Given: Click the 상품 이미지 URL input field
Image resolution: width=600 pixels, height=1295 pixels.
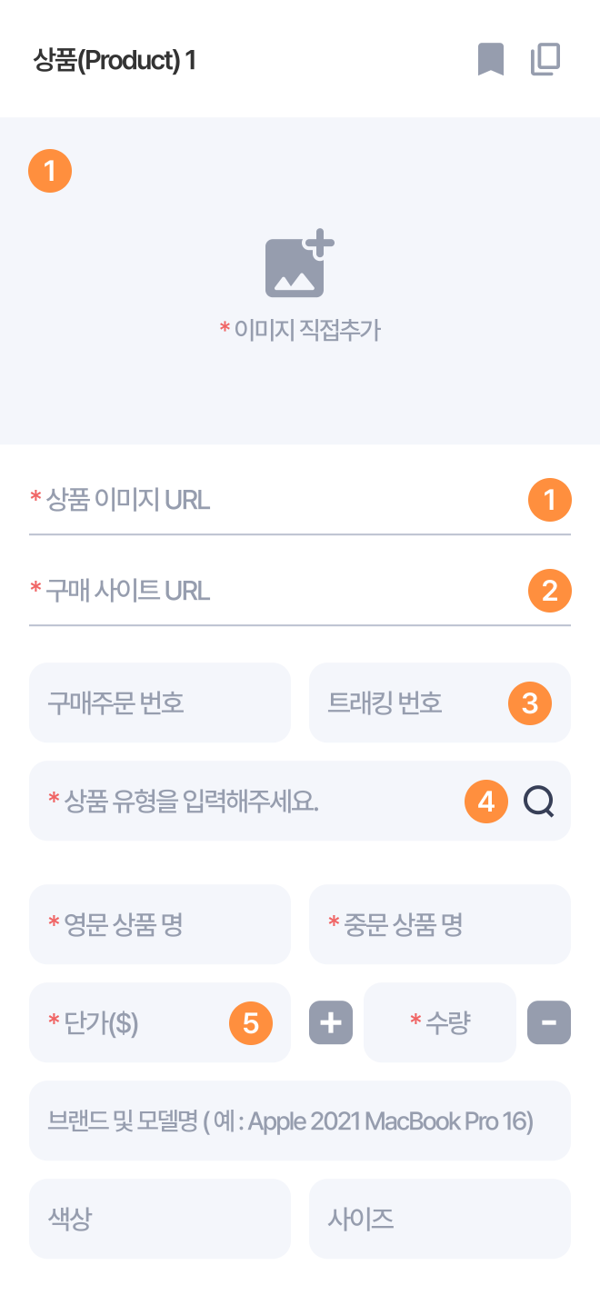Looking at the screenshot, I should coord(273,500).
